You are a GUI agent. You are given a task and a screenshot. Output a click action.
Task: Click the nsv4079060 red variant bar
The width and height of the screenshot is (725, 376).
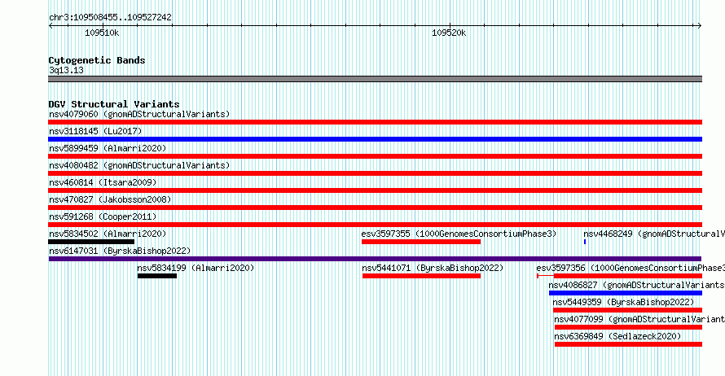point(375,122)
